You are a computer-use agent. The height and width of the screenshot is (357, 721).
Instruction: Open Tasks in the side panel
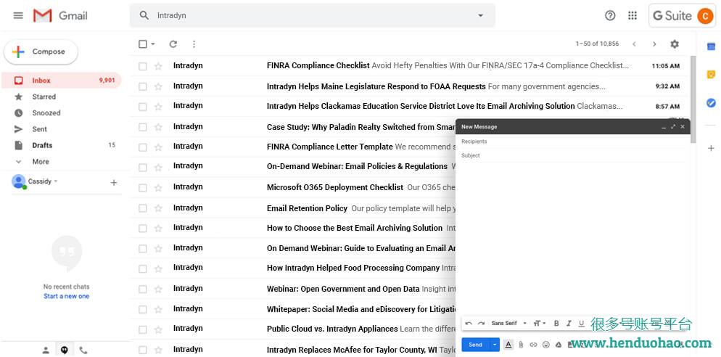[x=711, y=103]
